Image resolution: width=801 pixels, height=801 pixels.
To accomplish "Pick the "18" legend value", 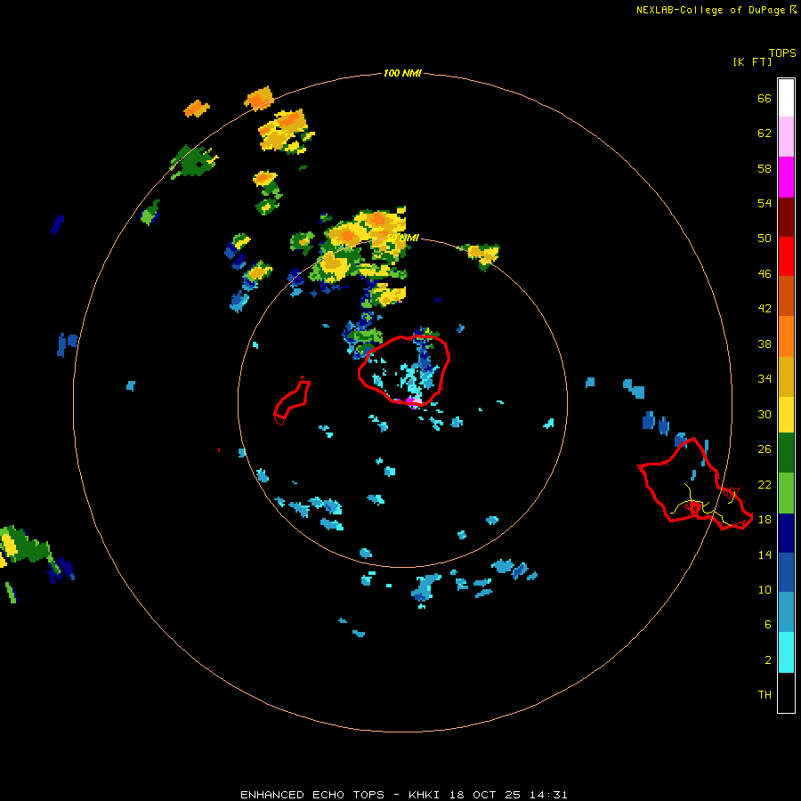I will (x=765, y=520).
